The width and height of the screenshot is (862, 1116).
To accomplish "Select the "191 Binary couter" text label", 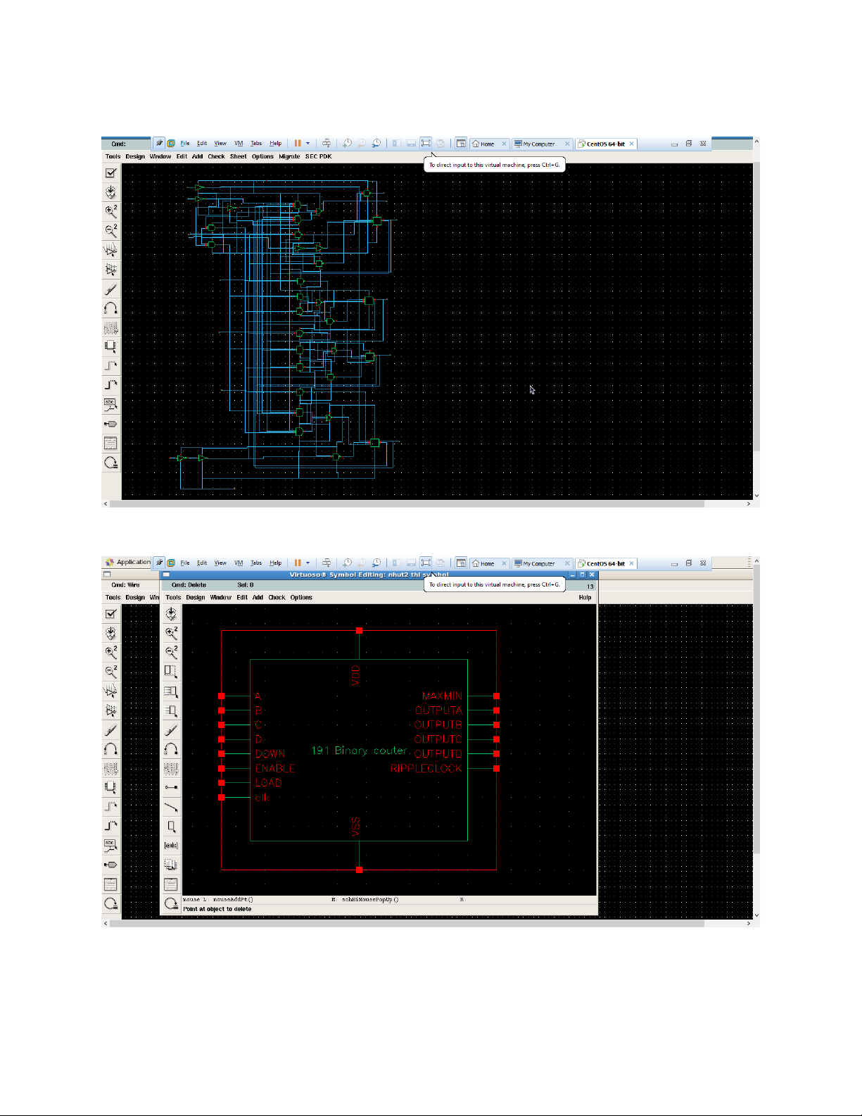I will coord(360,751).
